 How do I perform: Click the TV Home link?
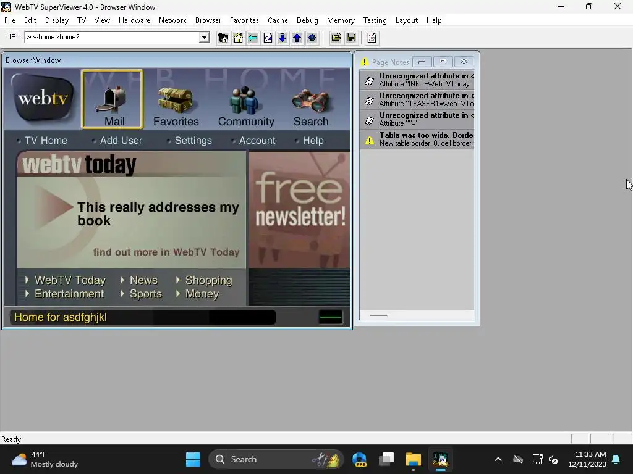click(x=46, y=140)
